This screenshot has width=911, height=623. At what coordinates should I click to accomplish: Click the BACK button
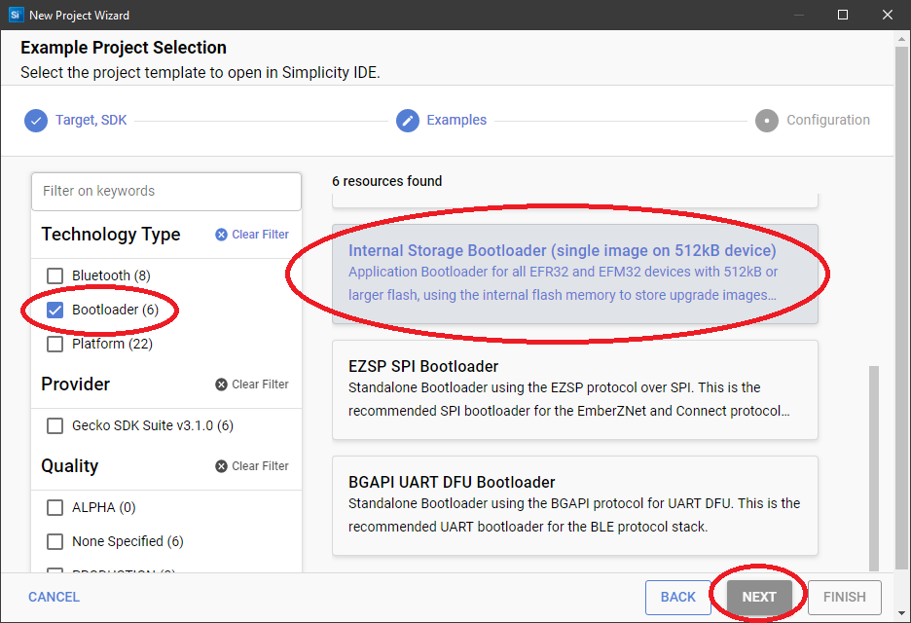point(678,597)
